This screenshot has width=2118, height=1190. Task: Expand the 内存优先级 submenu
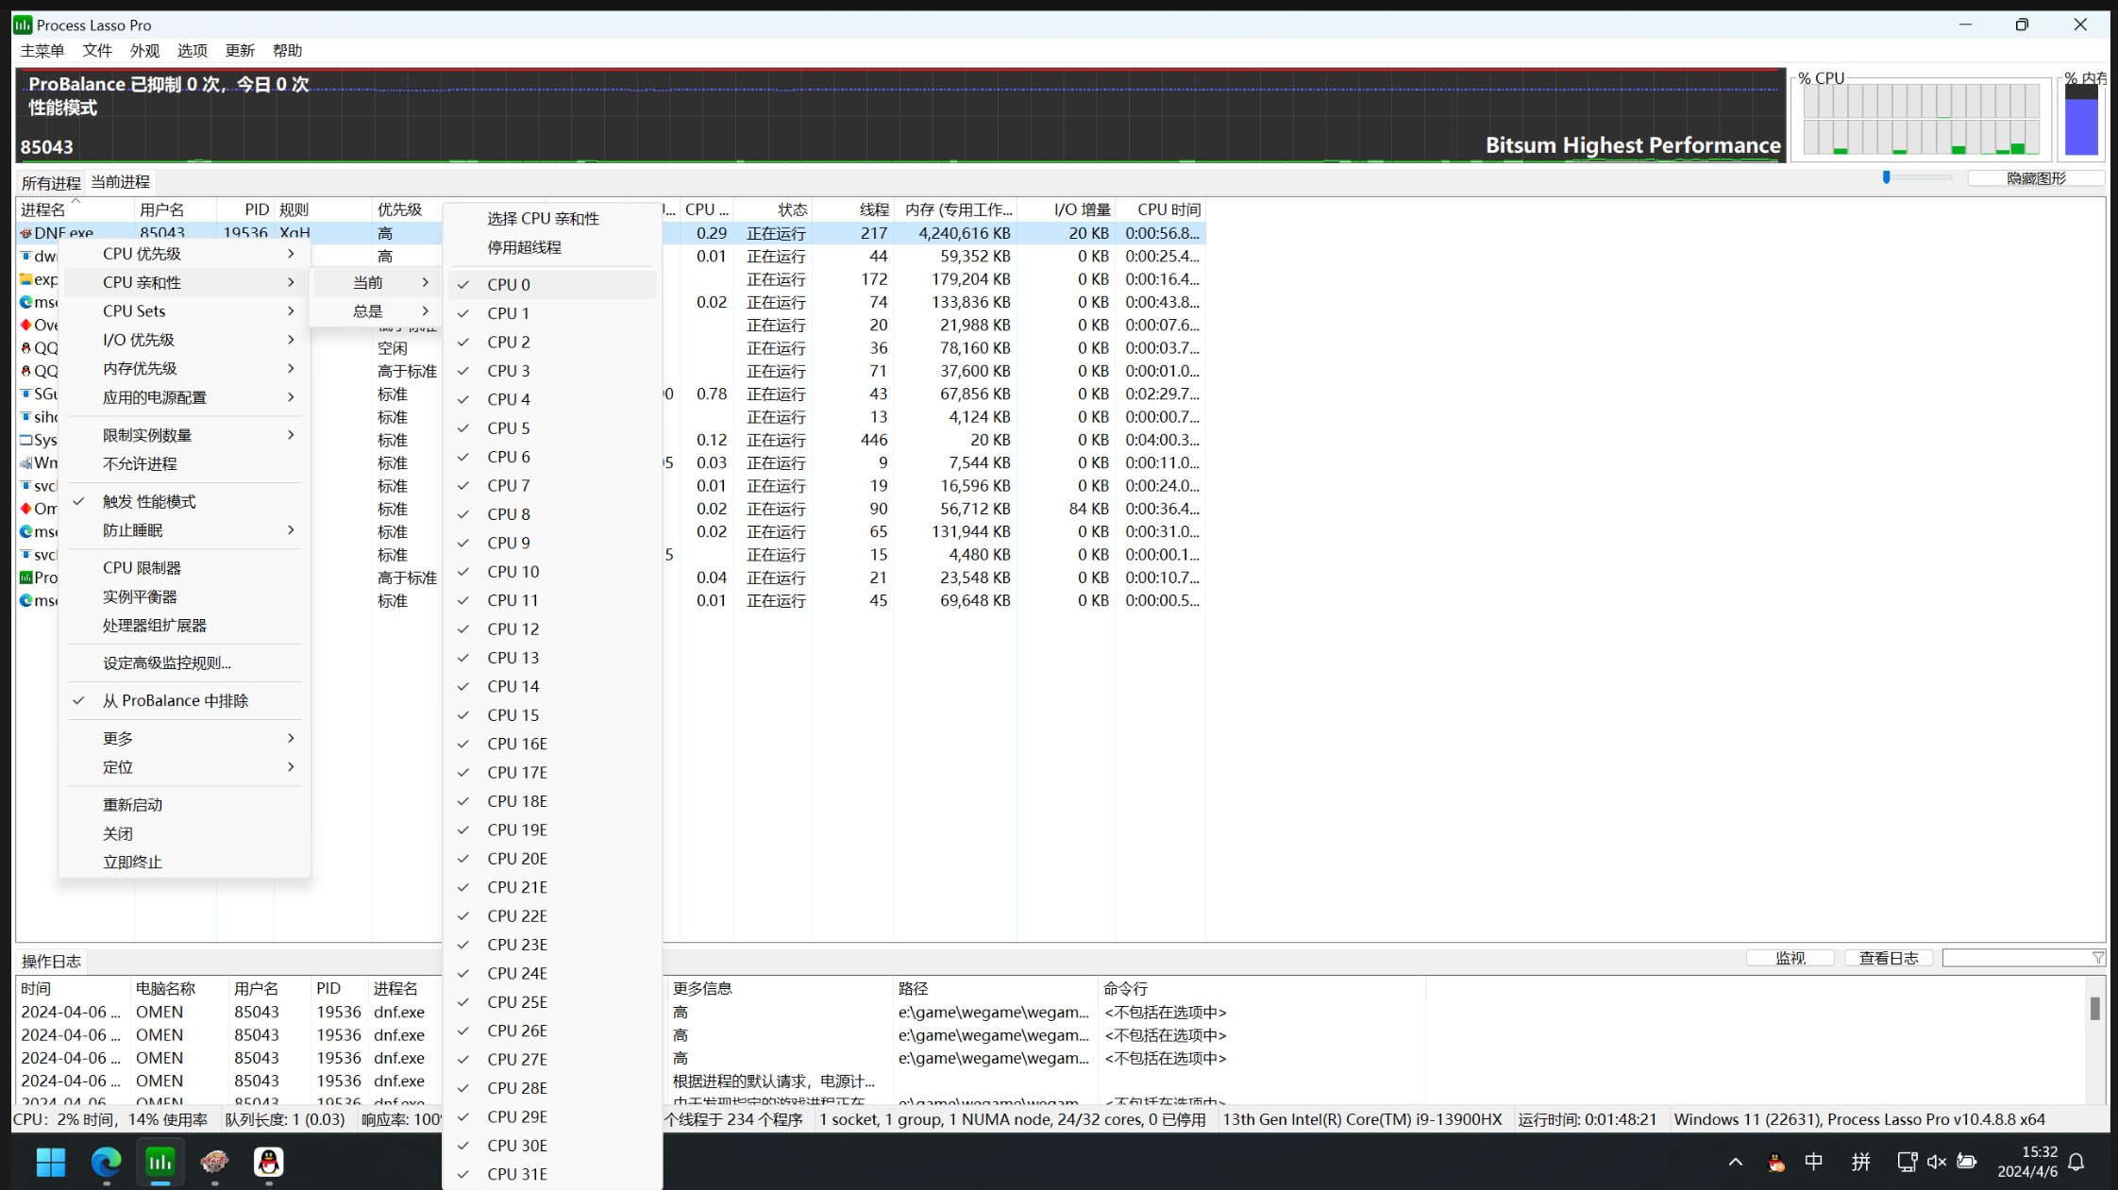pos(184,369)
